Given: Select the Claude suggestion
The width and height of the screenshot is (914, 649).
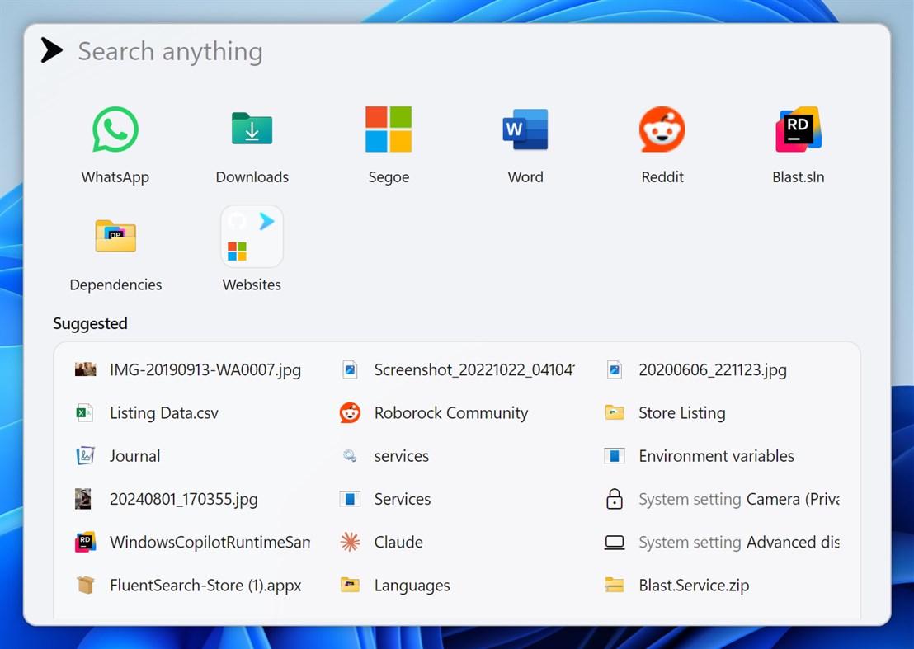Looking at the screenshot, I should coord(400,542).
